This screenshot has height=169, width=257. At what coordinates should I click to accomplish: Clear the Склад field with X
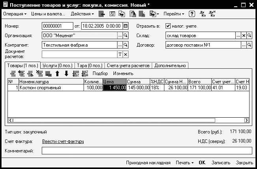point(244,36)
